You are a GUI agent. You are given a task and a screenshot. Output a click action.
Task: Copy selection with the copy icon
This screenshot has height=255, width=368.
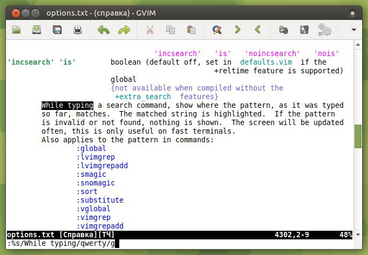[x=171, y=30]
